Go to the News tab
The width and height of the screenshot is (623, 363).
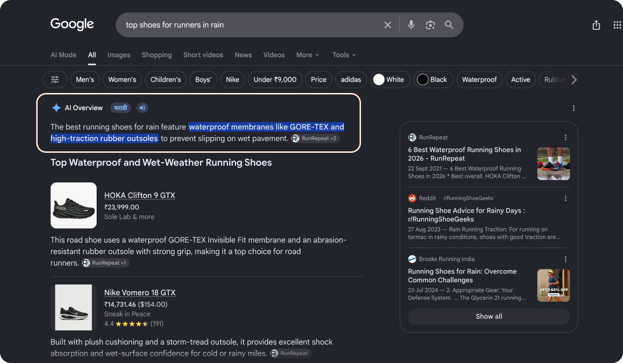[x=243, y=55]
